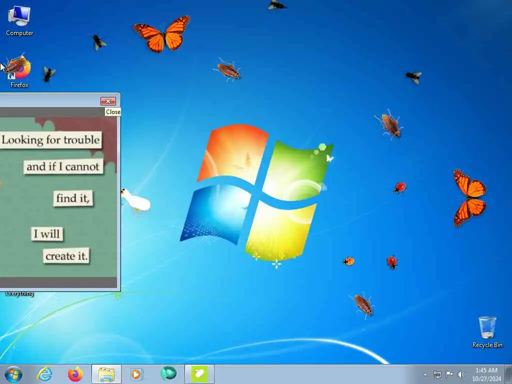Open the Windows Start menu orb
Viewport: 512px width, 384px height.
(x=13, y=374)
